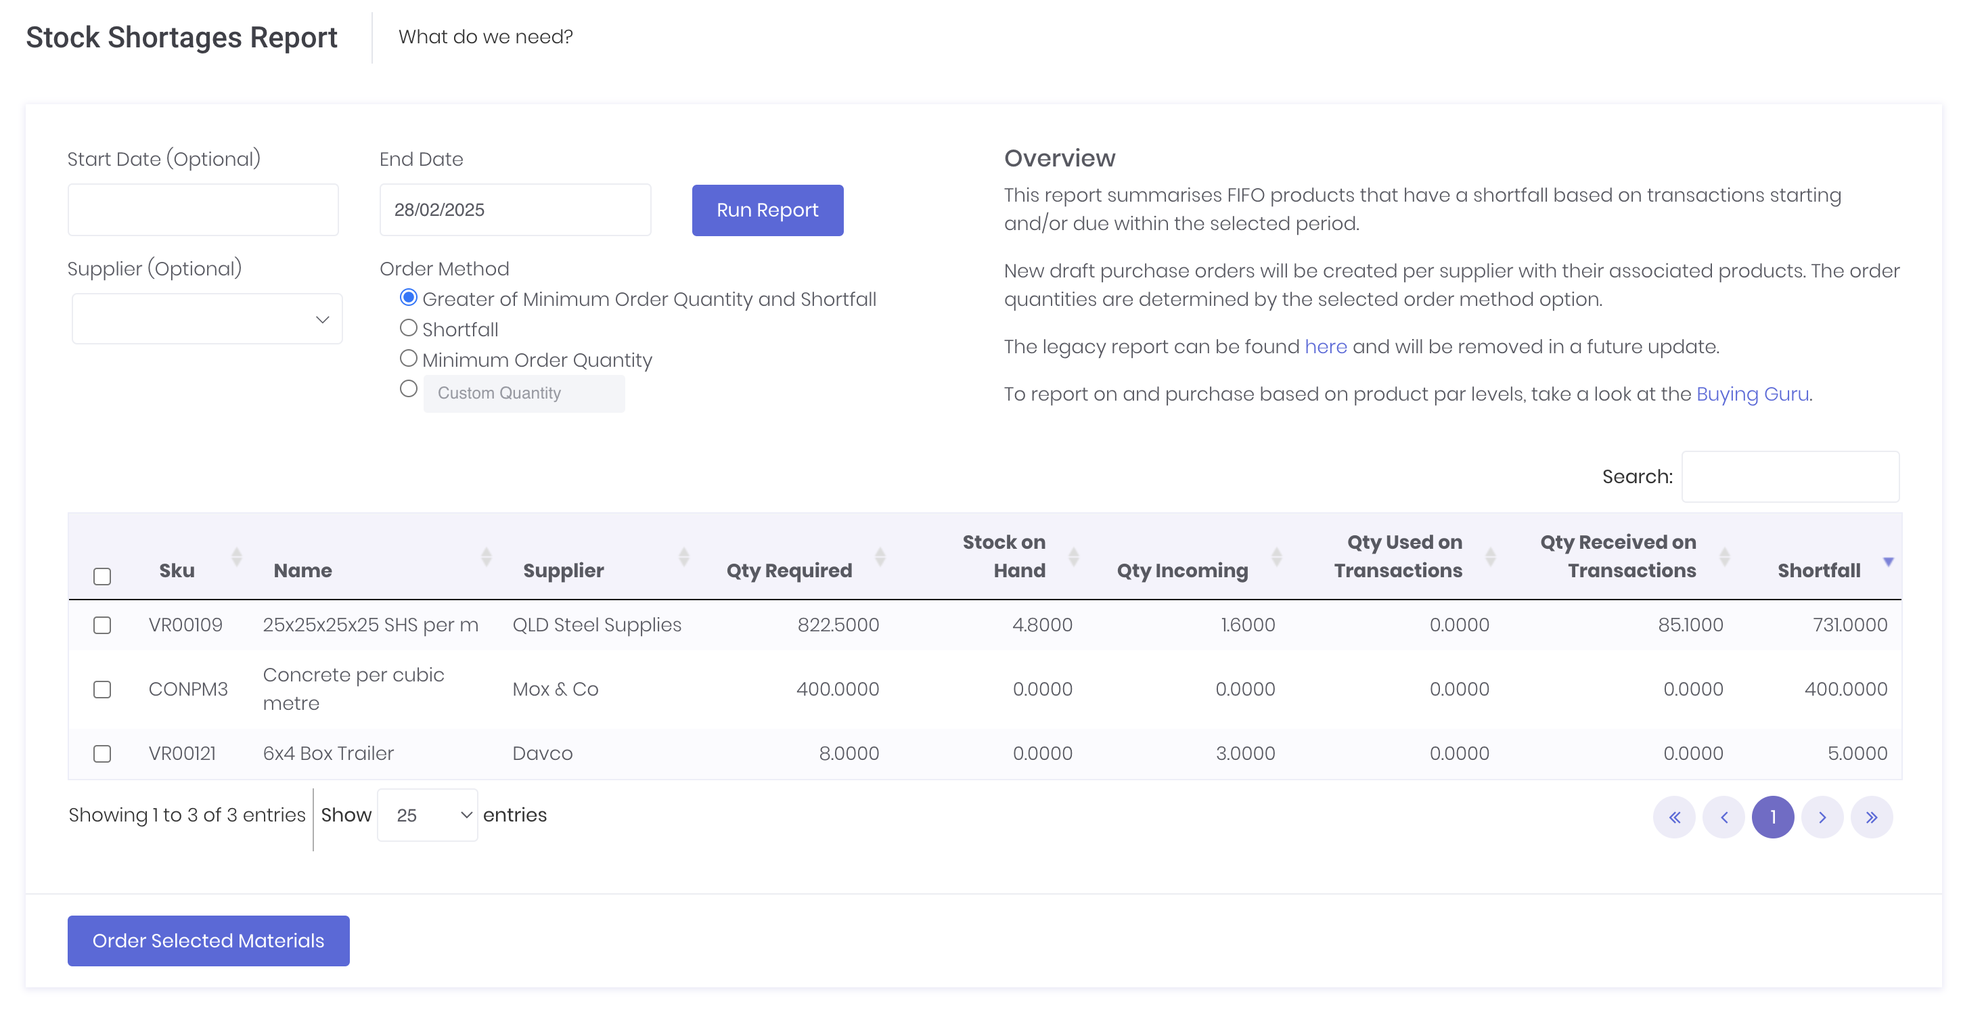Check the VR00109 row checkbox

click(x=102, y=625)
